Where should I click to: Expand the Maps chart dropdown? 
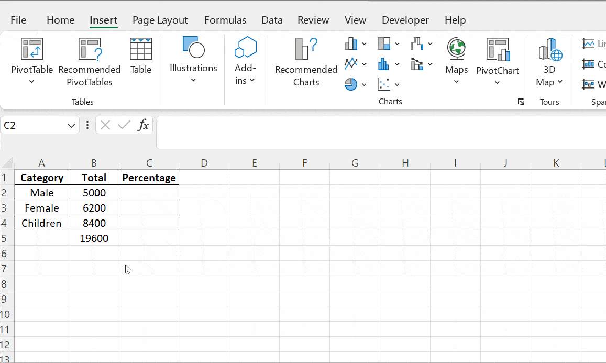(456, 81)
